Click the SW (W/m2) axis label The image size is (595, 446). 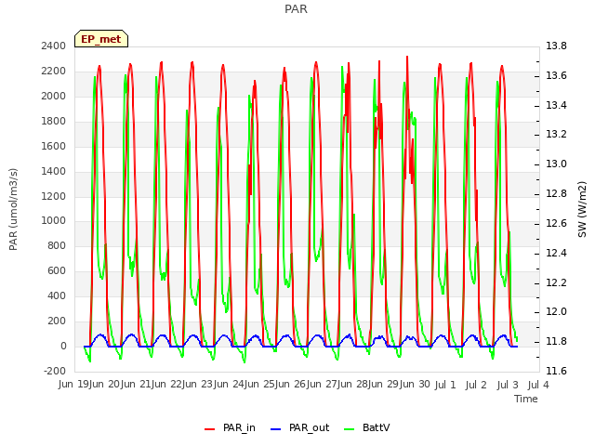pyautogui.click(x=582, y=209)
